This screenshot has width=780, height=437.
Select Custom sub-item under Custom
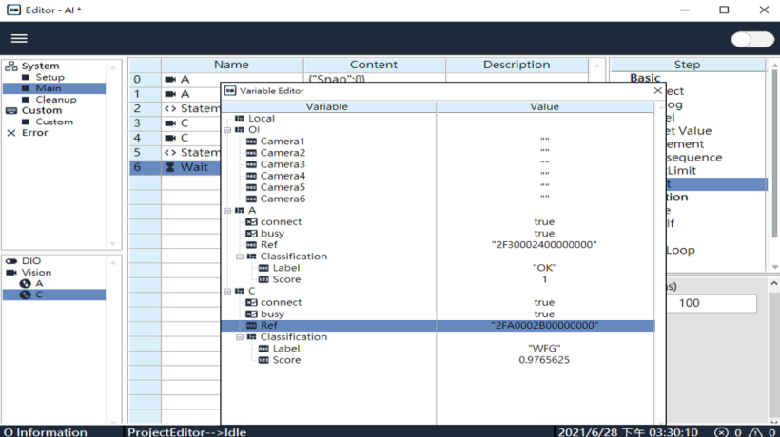[x=54, y=122]
